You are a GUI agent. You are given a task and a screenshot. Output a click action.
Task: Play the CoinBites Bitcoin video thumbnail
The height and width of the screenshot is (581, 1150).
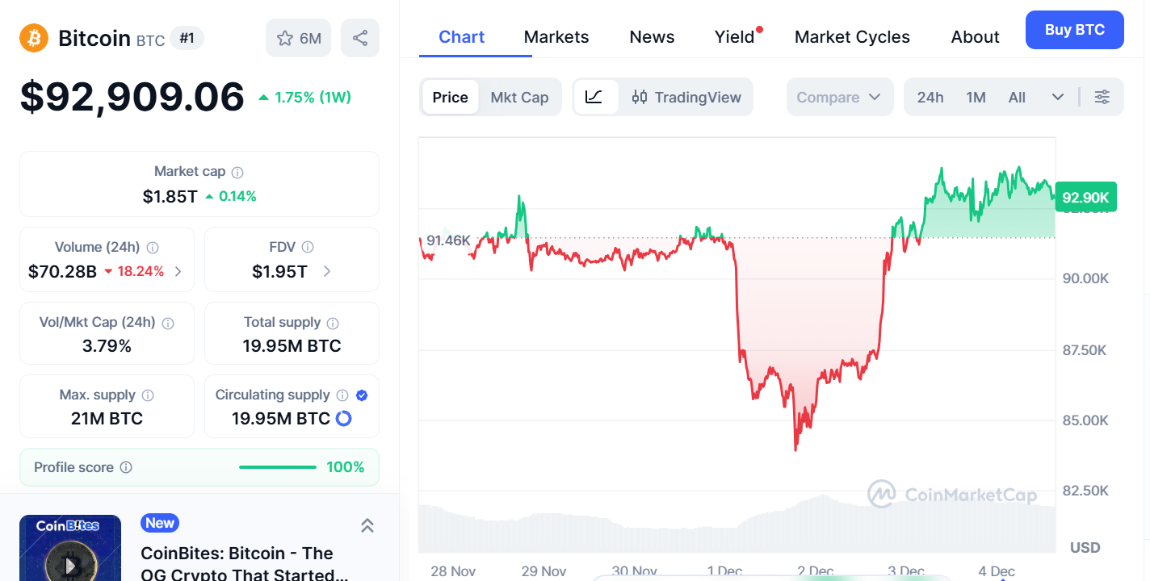pos(70,563)
